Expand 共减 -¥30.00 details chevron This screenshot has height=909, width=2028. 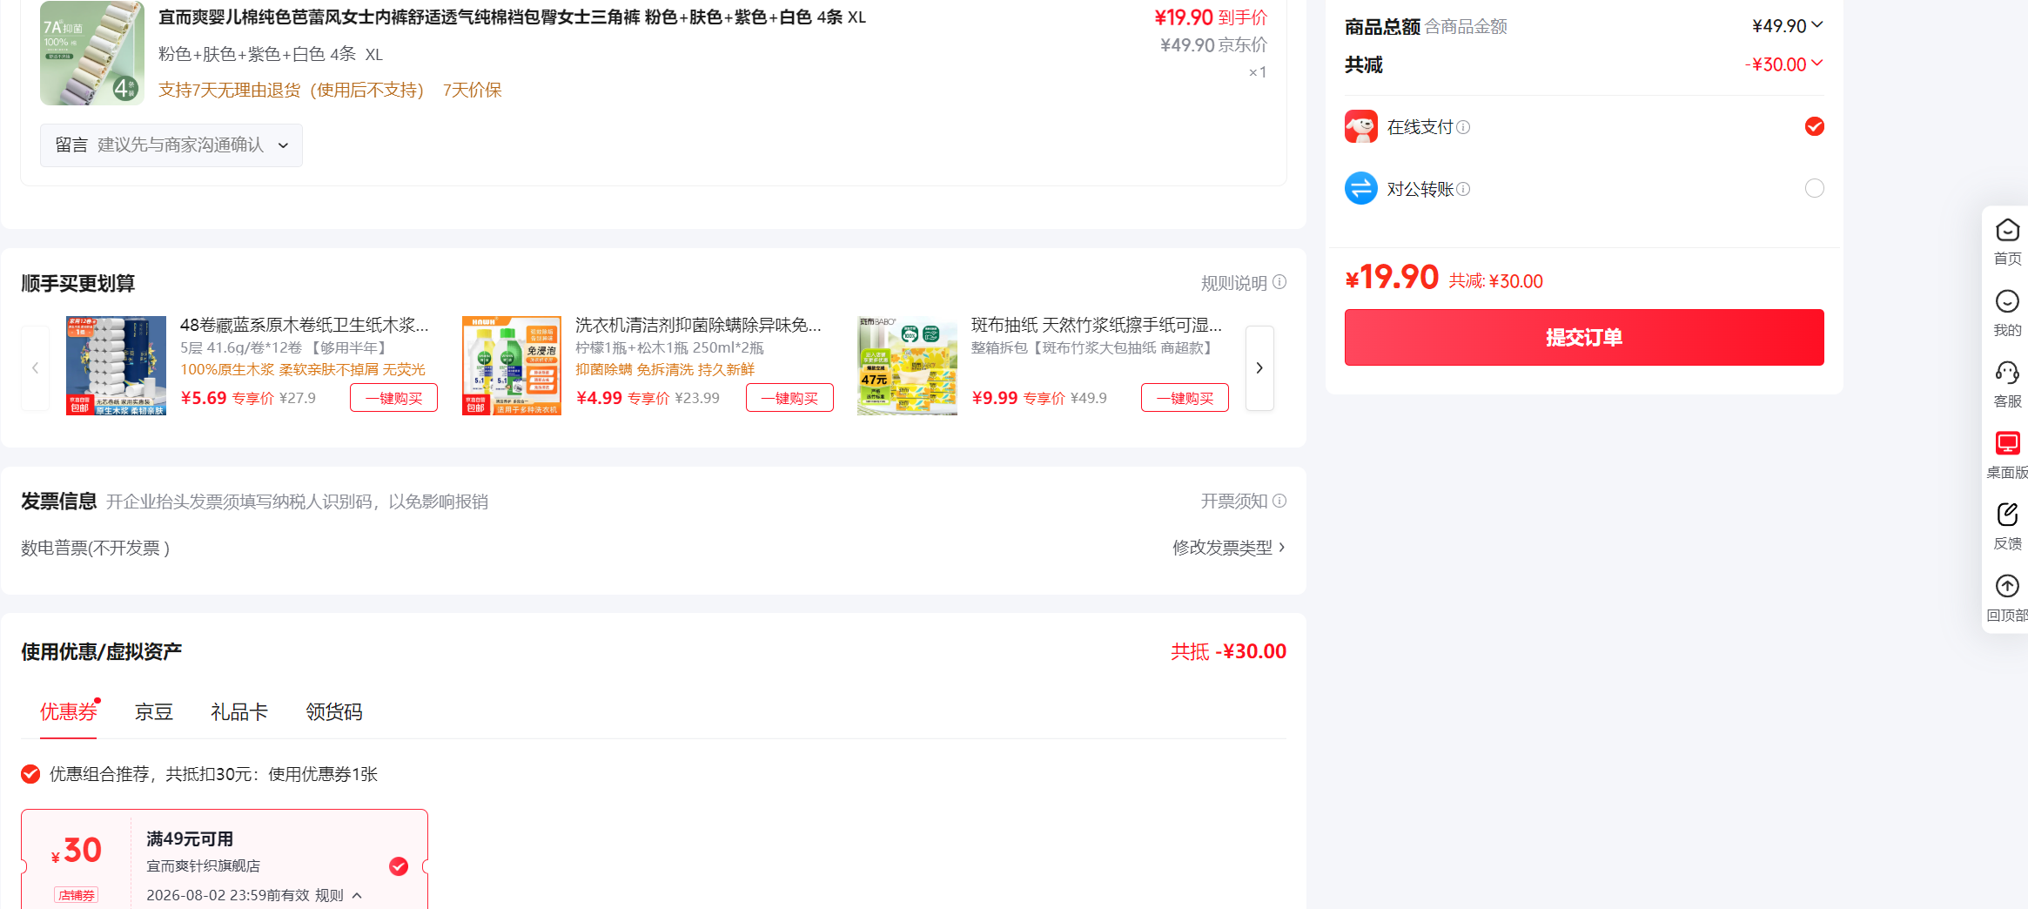click(x=1817, y=63)
